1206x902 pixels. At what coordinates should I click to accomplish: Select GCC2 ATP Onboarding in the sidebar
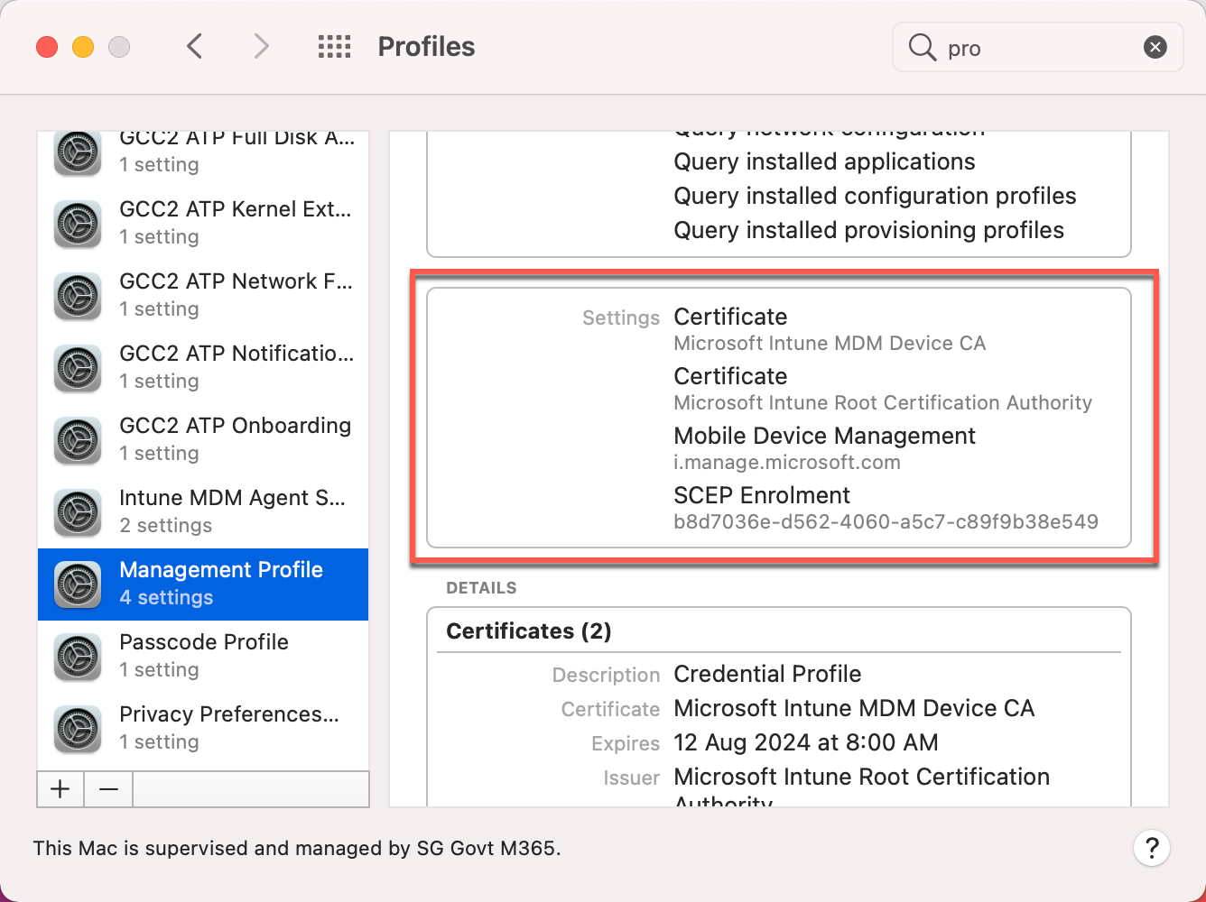coord(236,438)
